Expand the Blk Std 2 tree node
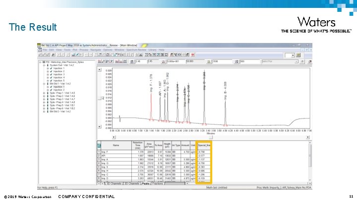Image resolution: width=357 pixels, height=200 pixels. (44, 112)
